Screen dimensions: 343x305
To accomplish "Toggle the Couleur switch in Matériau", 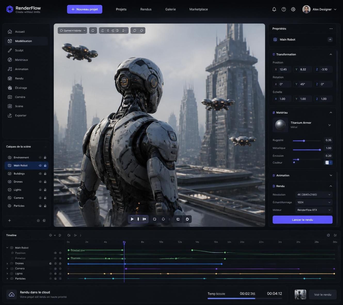I will click(x=328, y=163).
